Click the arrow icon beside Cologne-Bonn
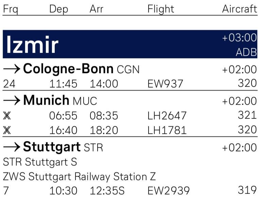The width and height of the screenshot is (259, 203). pos(12,69)
